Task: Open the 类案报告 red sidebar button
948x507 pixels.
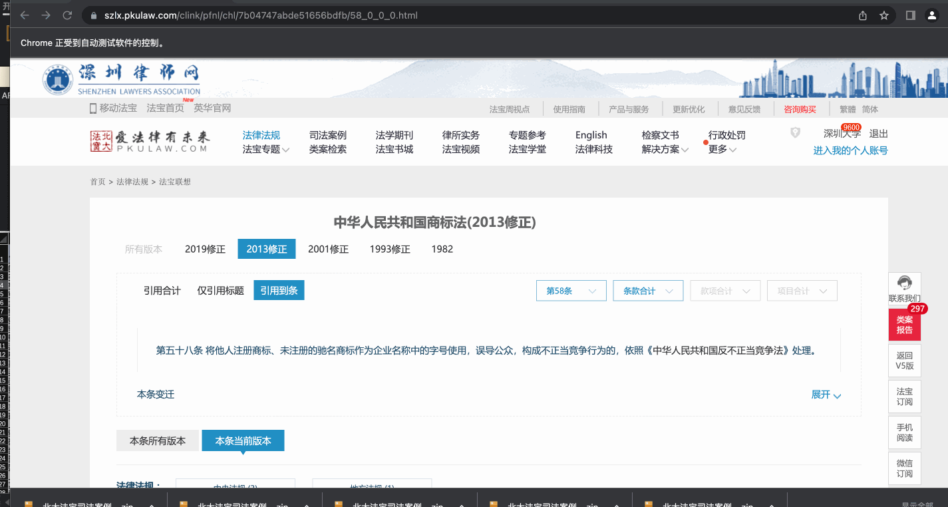Action: pos(904,325)
